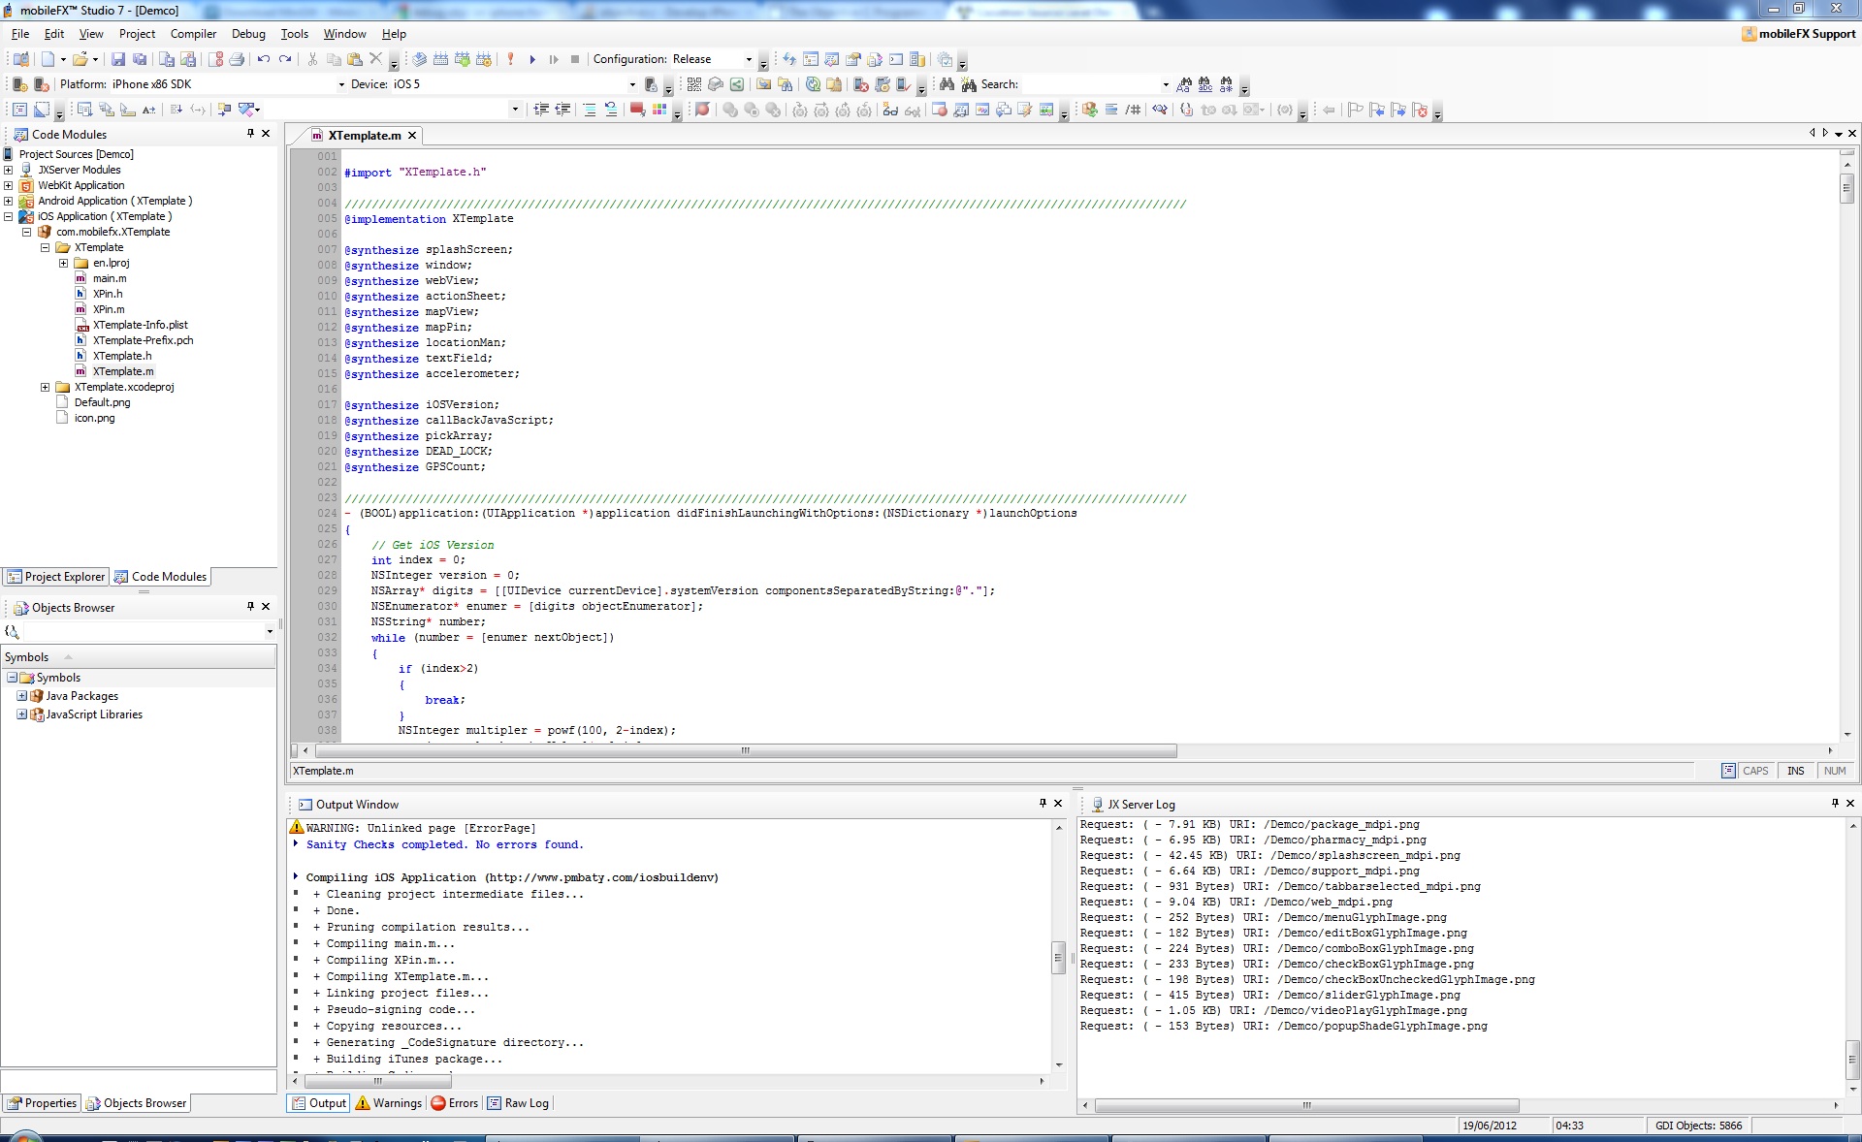Open the Configuration Release dropdown

[x=748, y=59]
